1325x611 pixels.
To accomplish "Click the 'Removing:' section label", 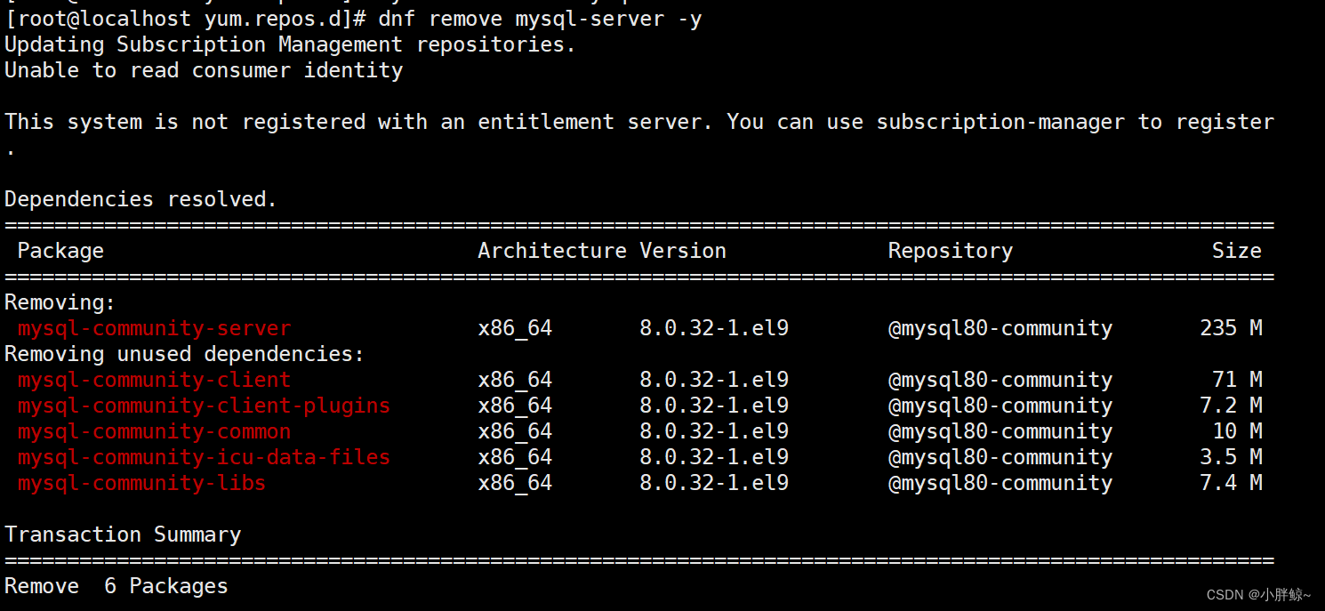I will (x=60, y=302).
